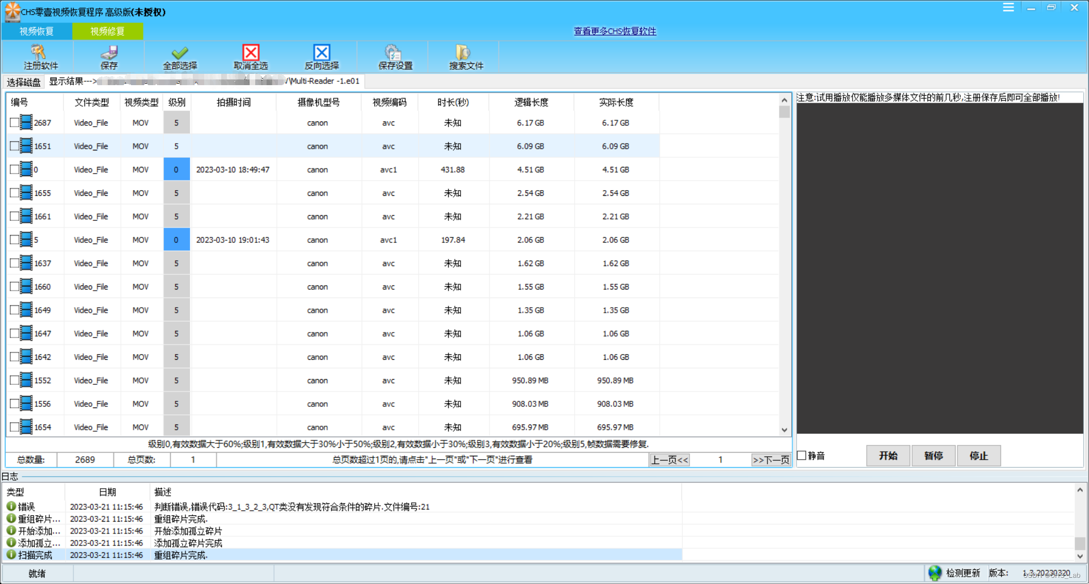Click the film icon of file 1655

point(26,193)
